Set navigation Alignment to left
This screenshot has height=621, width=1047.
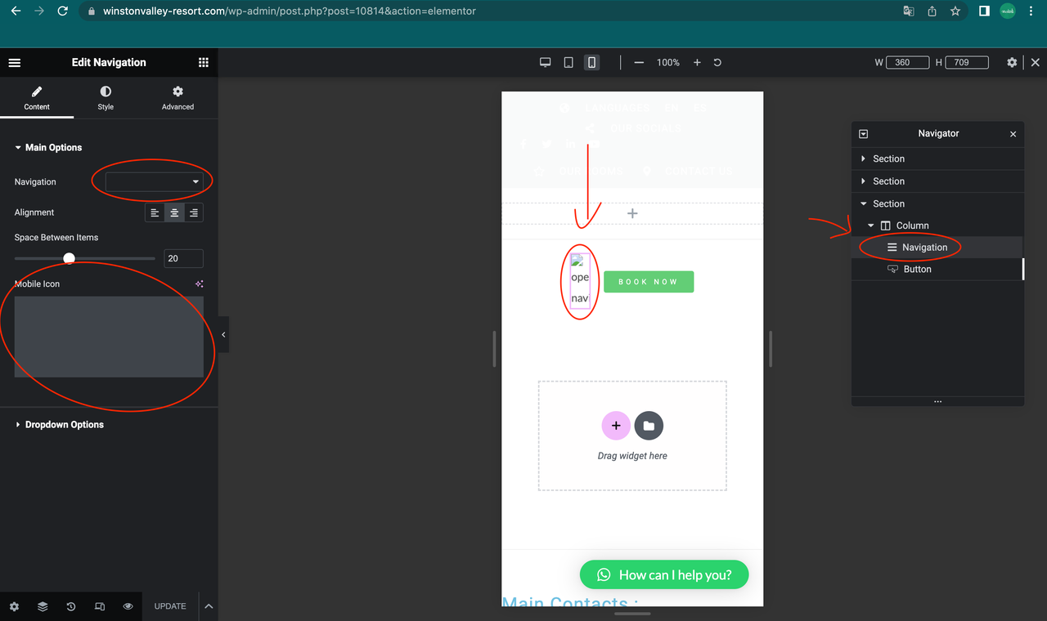click(x=155, y=212)
